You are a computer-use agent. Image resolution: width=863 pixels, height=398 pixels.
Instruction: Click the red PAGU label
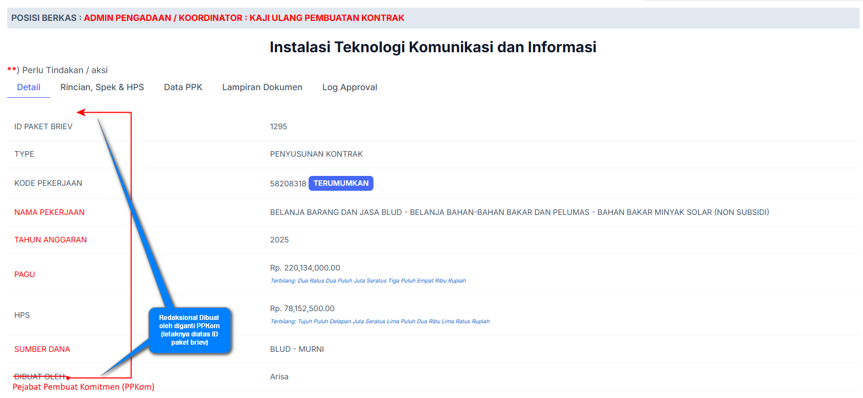click(25, 274)
